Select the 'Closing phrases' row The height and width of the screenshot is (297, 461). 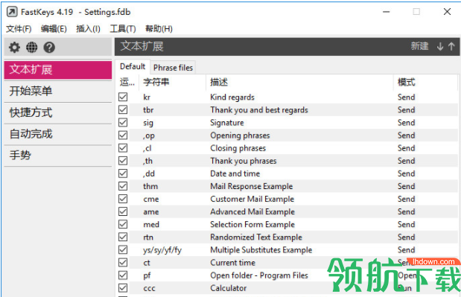pos(287,148)
